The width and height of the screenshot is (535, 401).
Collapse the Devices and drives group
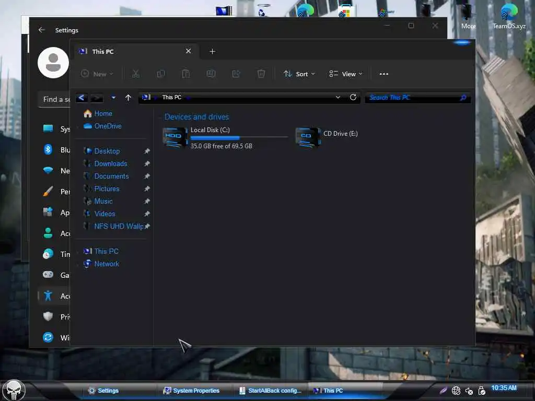pos(160,117)
